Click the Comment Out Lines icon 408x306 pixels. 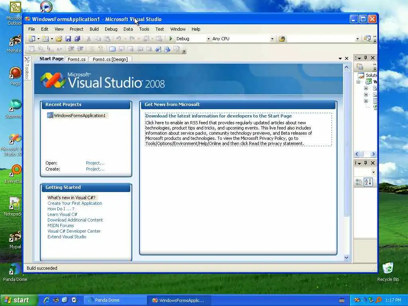92,49
